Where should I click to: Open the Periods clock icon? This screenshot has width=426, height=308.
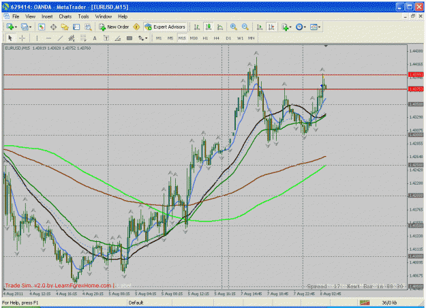pos(299,27)
